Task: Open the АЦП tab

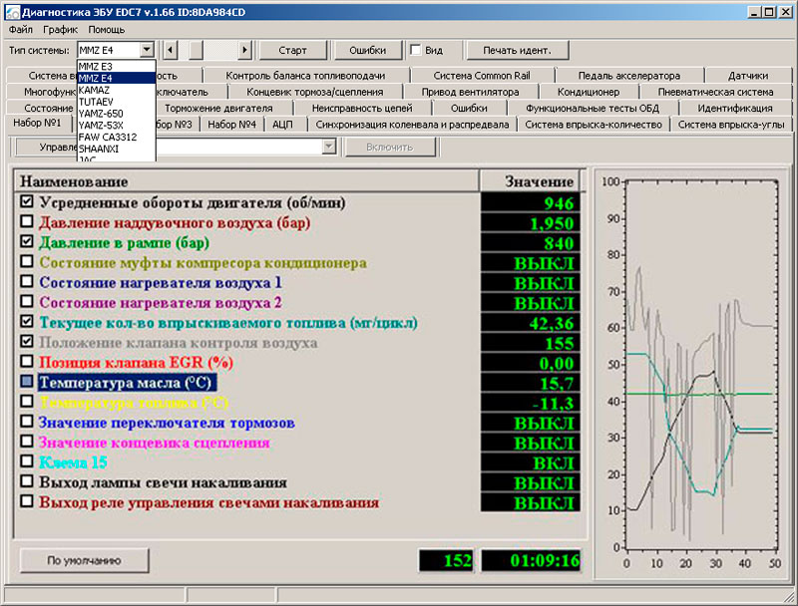Action: pos(282,125)
